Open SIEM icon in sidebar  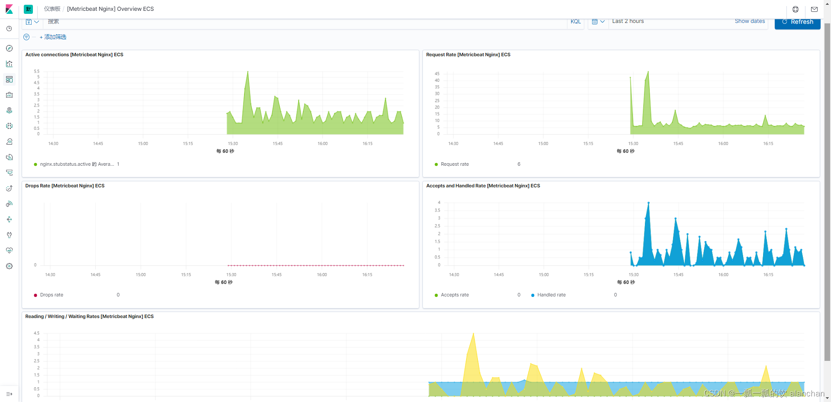[x=9, y=204]
